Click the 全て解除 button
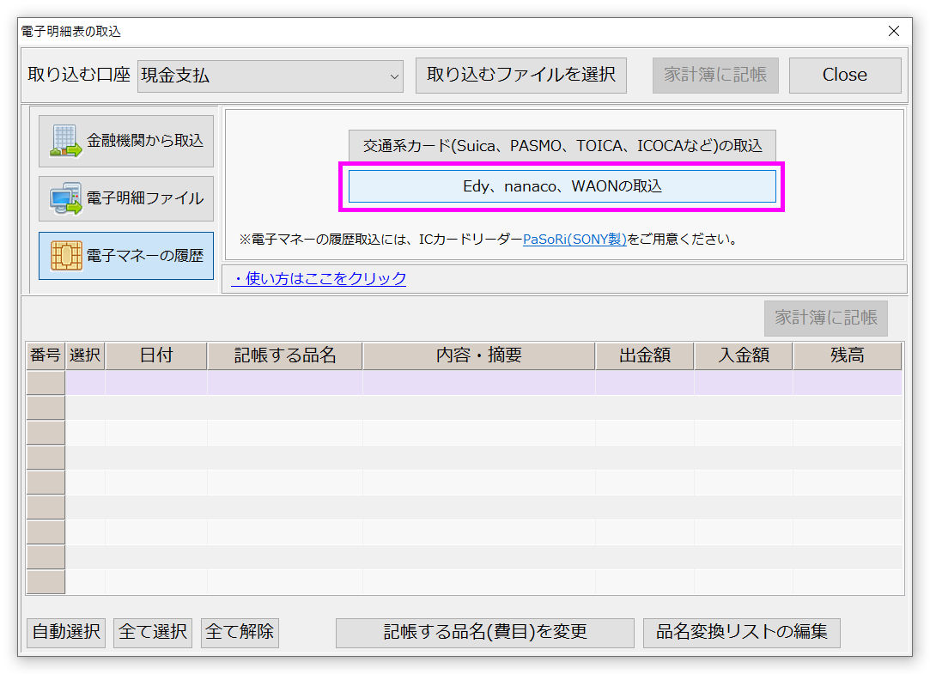This screenshot has width=930, height=674. coord(240,633)
